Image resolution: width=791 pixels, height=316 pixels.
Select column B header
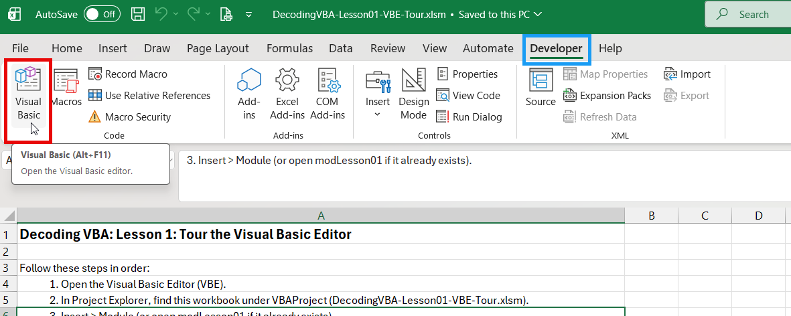tap(651, 216)
